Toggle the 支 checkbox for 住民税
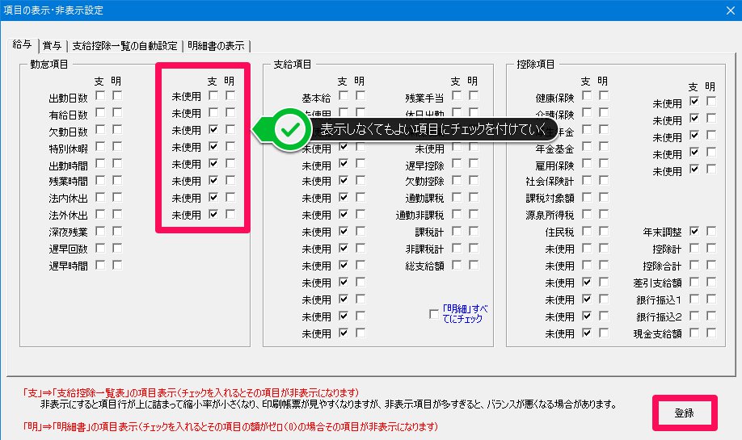Viewport: 742px width, 440px height. 586,232
